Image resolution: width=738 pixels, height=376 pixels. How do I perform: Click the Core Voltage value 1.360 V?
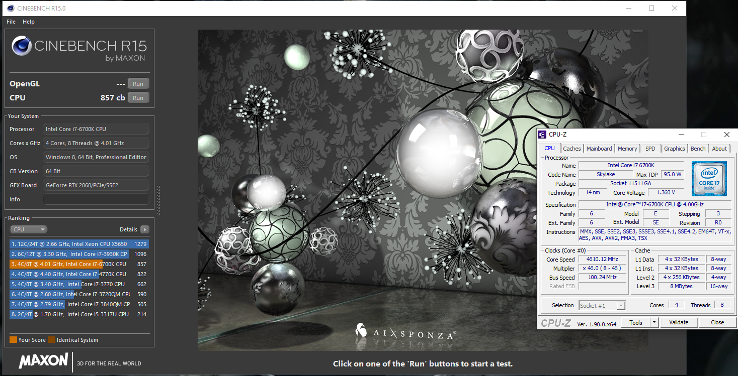666,192
